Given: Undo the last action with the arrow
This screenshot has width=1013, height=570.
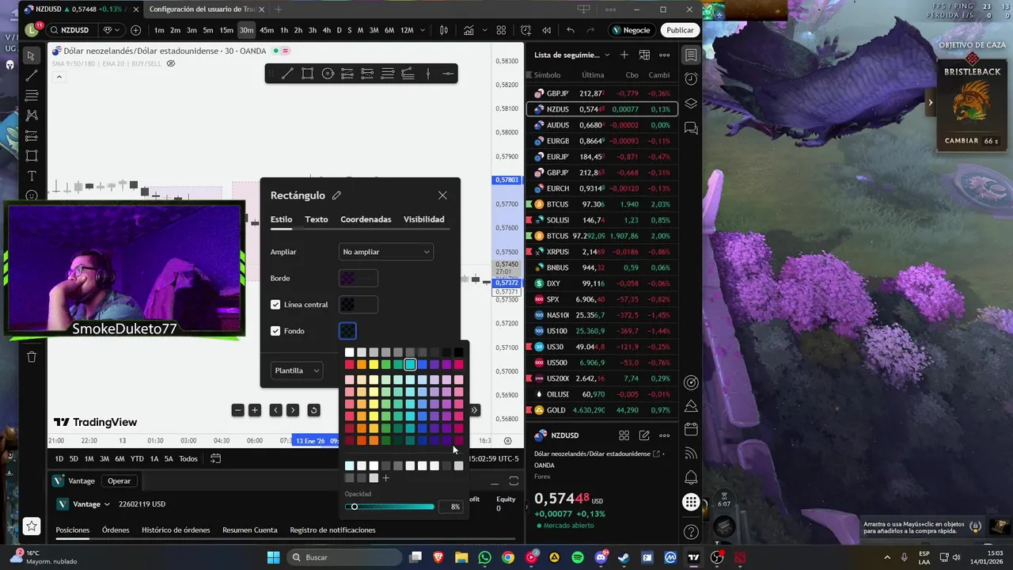Looking at the screenshot, I should click(571, 30).
